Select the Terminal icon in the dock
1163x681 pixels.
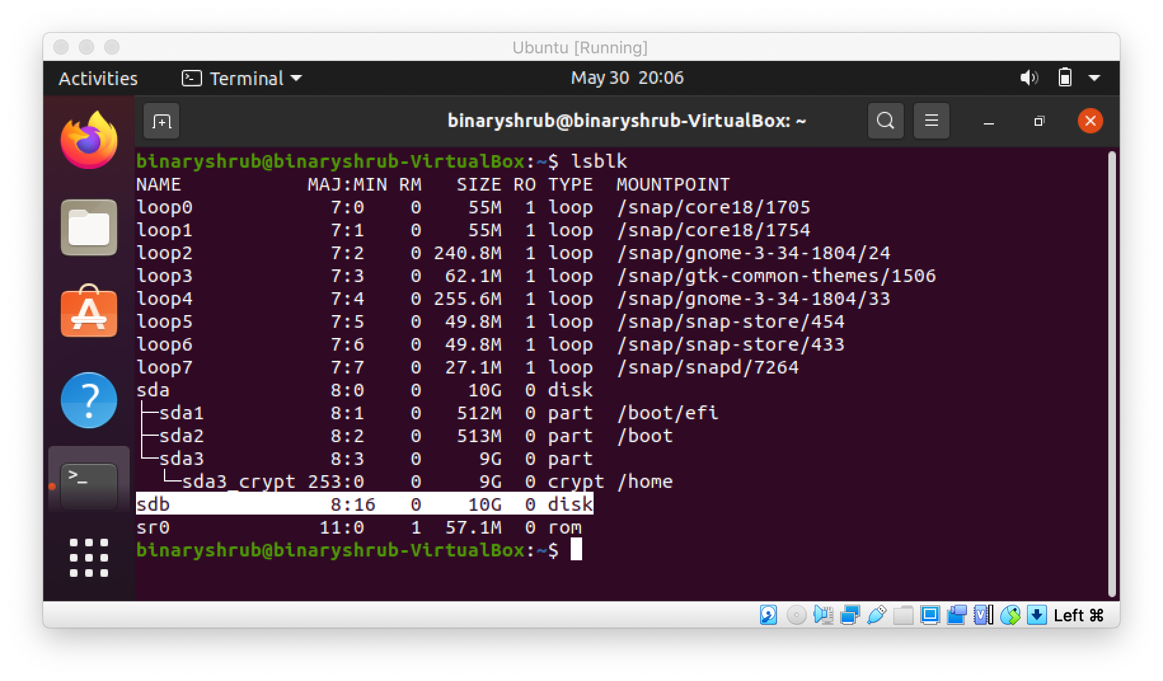click(89, 486)
